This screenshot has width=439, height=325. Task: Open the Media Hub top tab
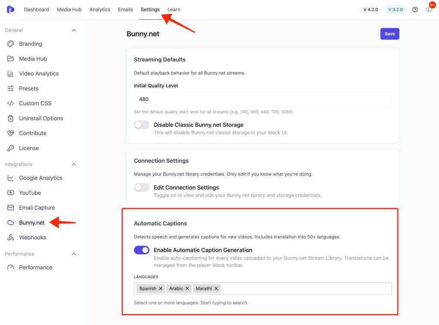(69, 9)
